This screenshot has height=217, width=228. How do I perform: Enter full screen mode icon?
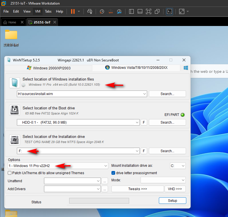(149, 11)
